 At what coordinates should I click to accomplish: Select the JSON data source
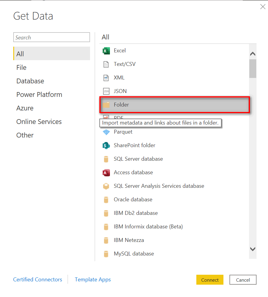[174, 91]
